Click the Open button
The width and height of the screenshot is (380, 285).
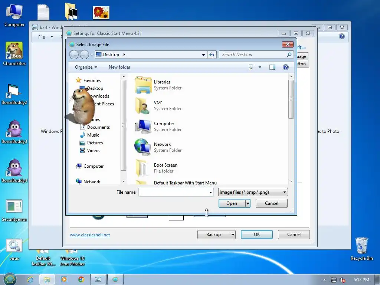[x=232, y=203]
